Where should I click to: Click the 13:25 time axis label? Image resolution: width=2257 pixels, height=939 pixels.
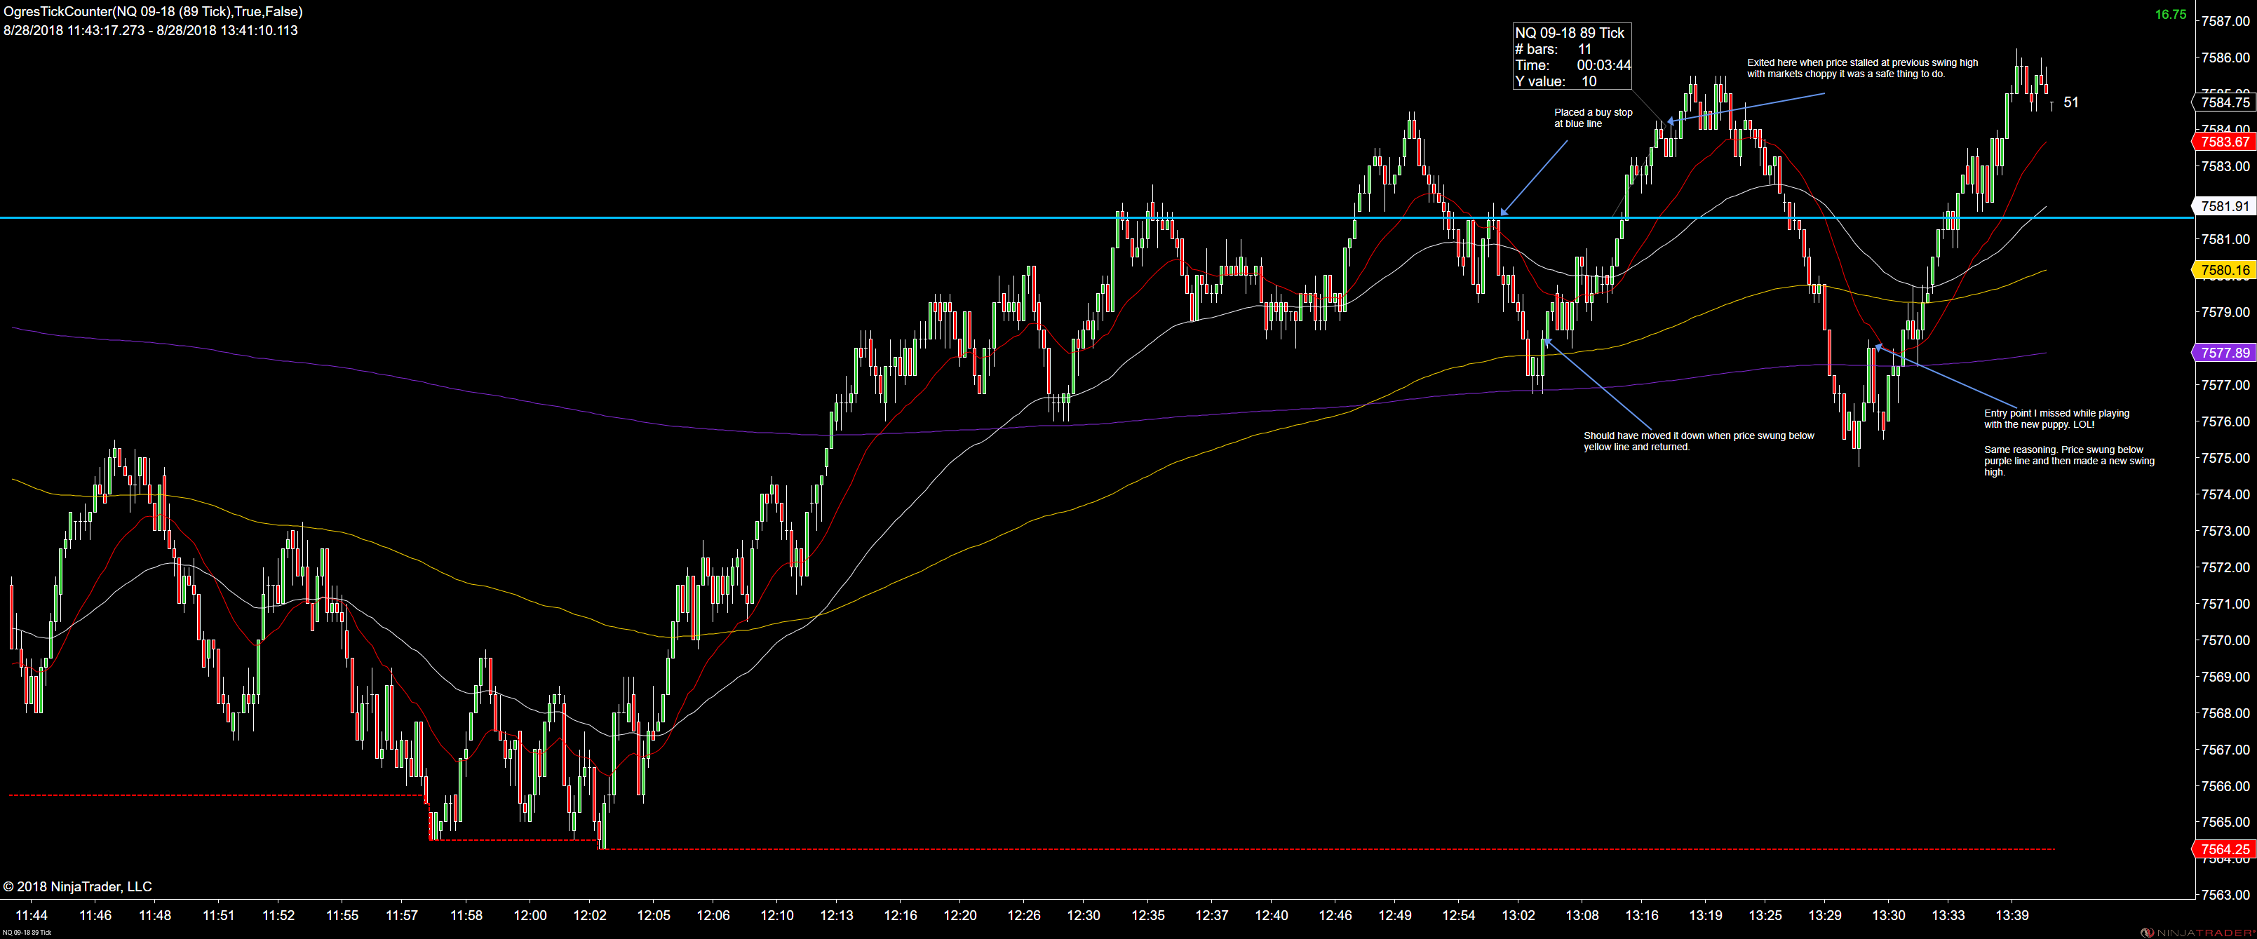(x=1765, y=915)
